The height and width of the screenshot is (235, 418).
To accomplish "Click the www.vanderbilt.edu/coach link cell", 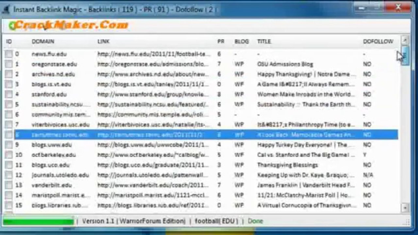I will pyautogui.click(x=153, y=185).
